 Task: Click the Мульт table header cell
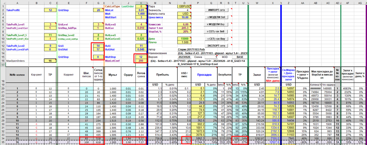113,75
